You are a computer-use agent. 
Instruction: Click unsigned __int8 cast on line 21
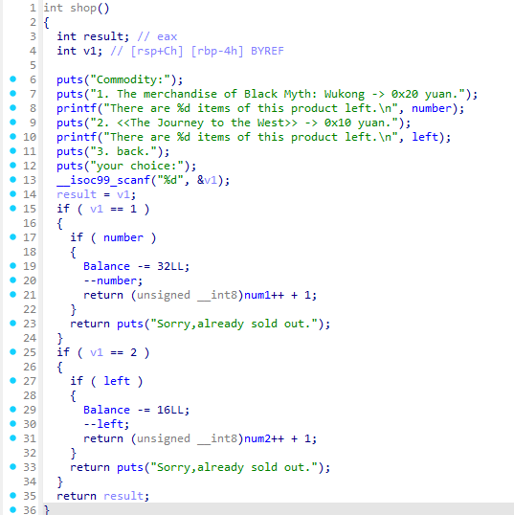187,295
